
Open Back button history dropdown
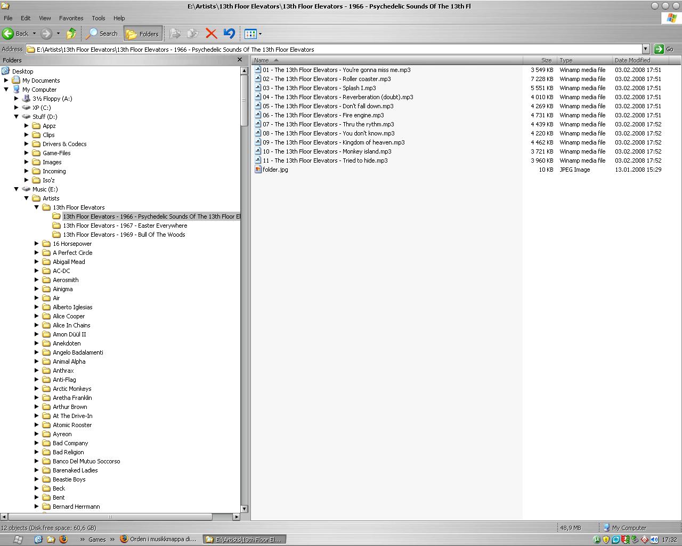34,34
